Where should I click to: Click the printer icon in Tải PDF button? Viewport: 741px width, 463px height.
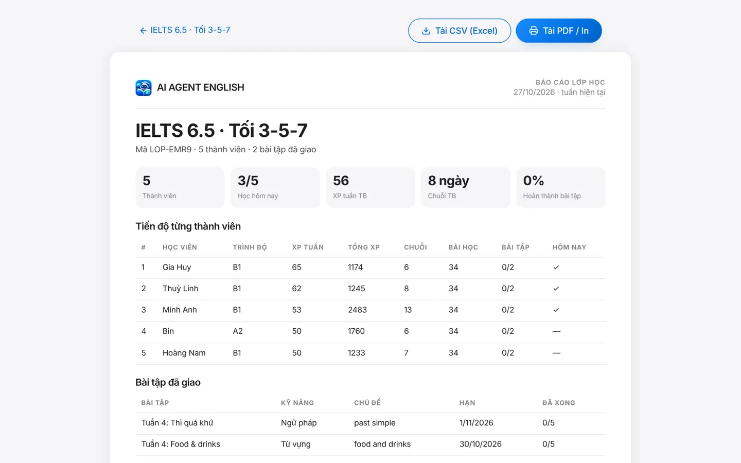[x=534, y=31]
